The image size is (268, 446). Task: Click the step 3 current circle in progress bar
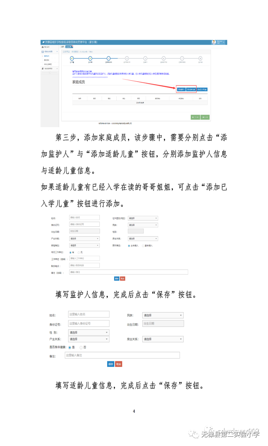point(108,58)
